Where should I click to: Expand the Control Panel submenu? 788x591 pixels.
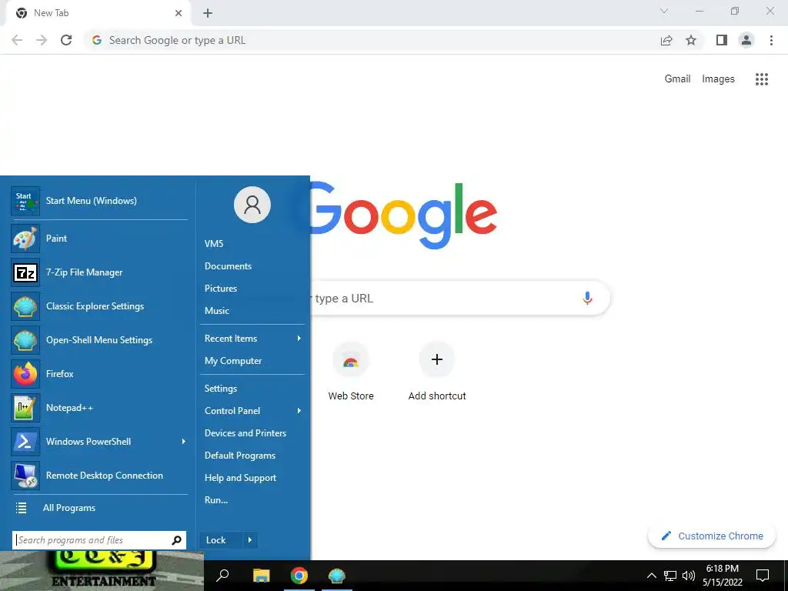click(299, 411)
